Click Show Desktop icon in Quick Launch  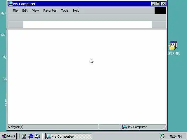tap(24, 136)
